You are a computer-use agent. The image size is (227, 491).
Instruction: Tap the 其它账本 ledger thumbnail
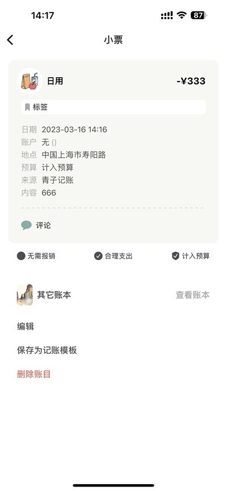(x=25, y=295)
